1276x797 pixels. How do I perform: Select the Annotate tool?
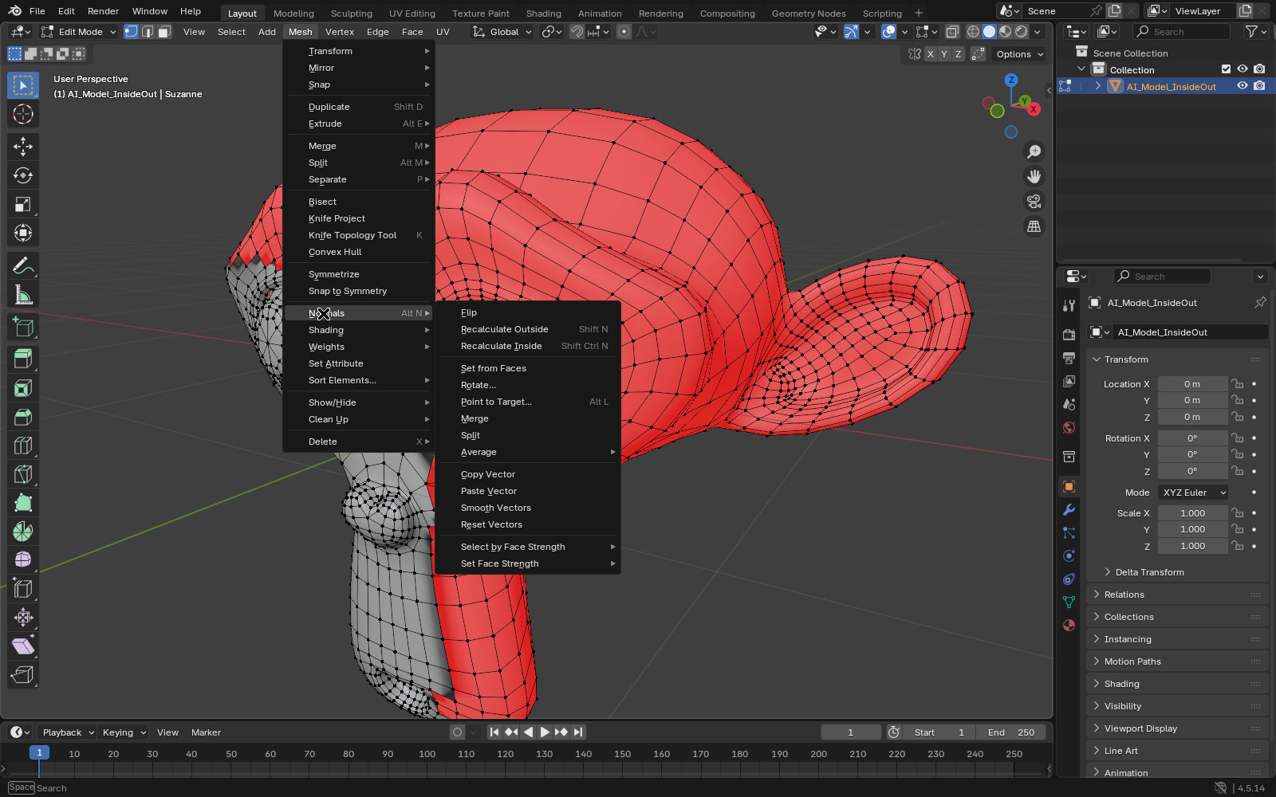[22, 265]
